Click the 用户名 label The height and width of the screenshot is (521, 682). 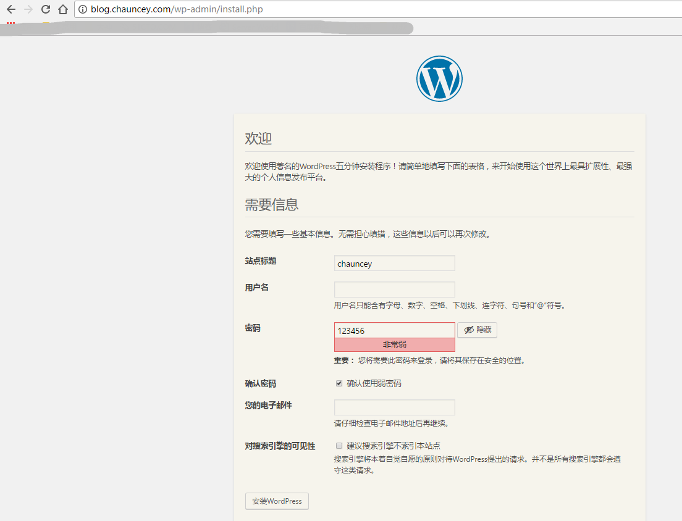click(x=256, y=287)
